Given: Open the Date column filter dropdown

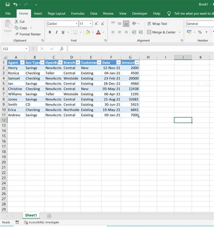Looking at the screenshot, I should tap(119, 62).
